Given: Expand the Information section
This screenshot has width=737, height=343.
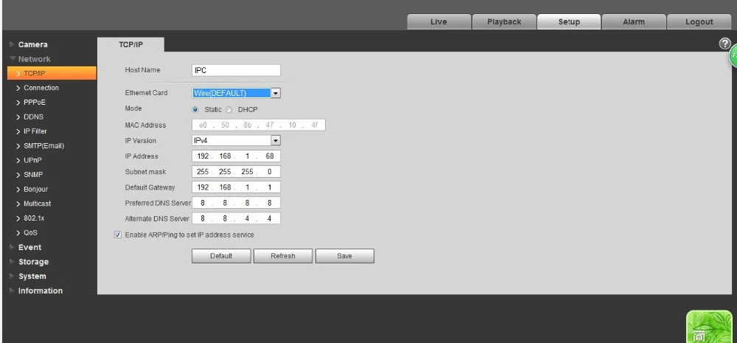Looking at the screenshot, I should click(x=40, y=291).
